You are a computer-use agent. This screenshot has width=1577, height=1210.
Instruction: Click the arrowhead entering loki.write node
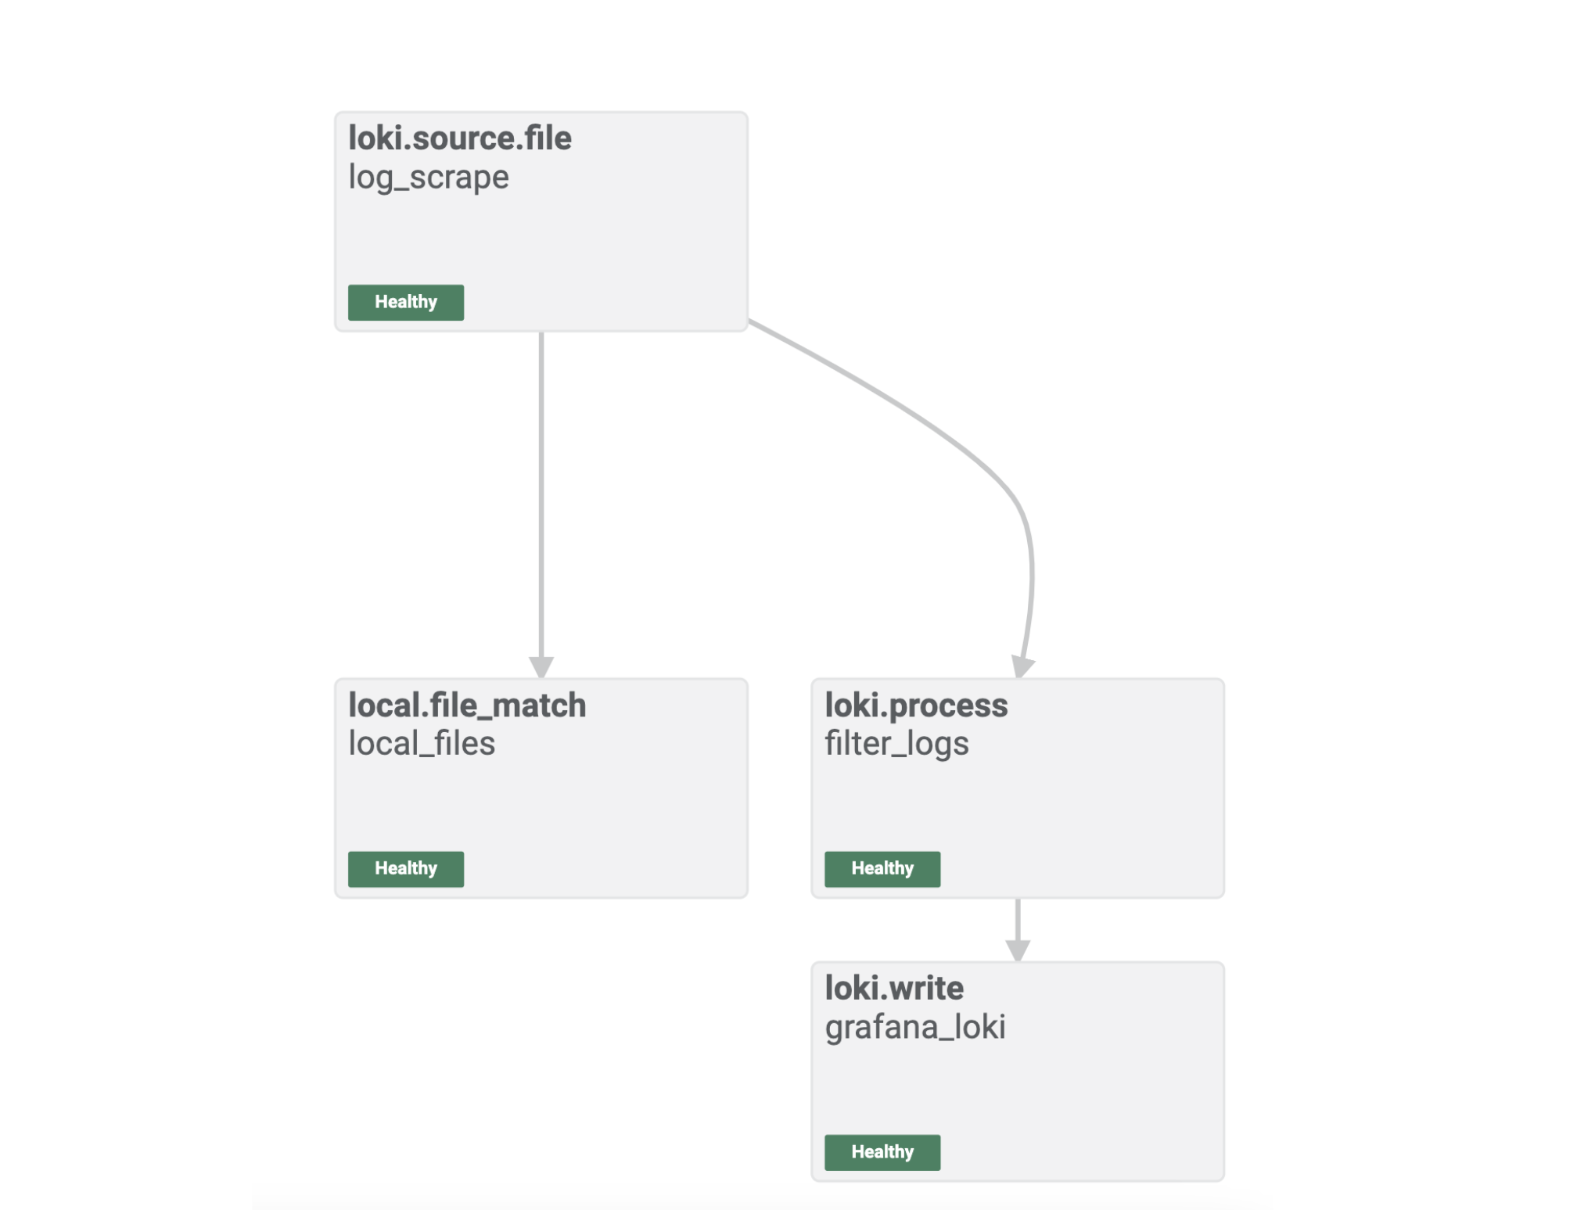[1017, 950]
